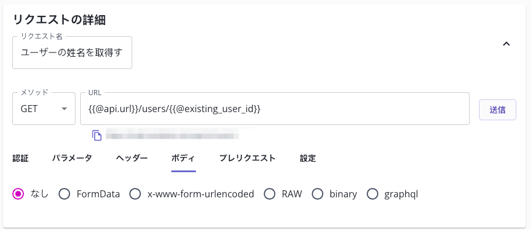Select the ヘッダー tab

coord(132,158)
